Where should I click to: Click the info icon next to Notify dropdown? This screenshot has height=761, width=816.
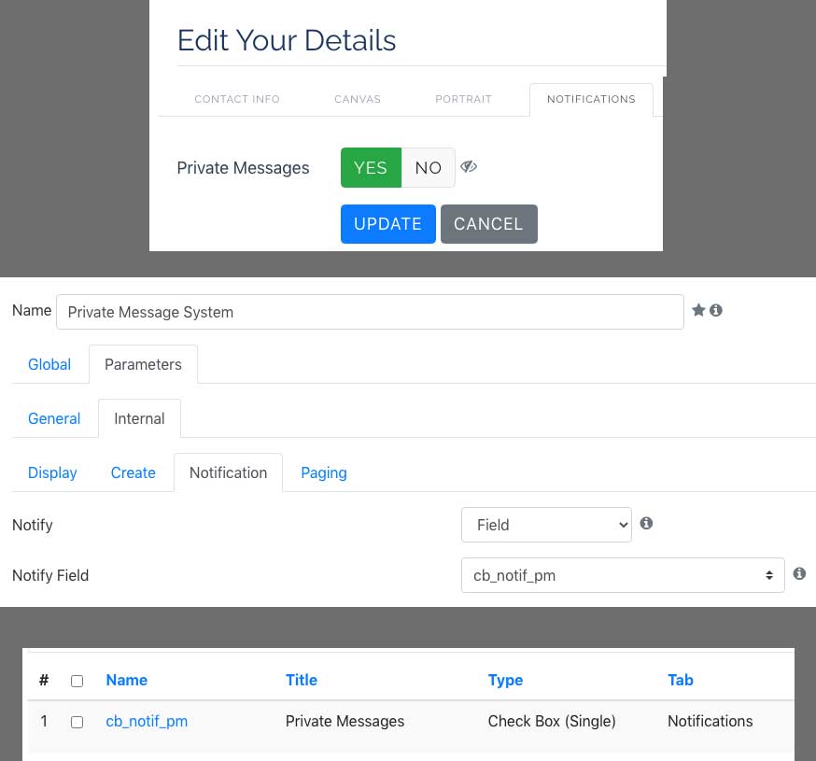[x=646, y=523]
